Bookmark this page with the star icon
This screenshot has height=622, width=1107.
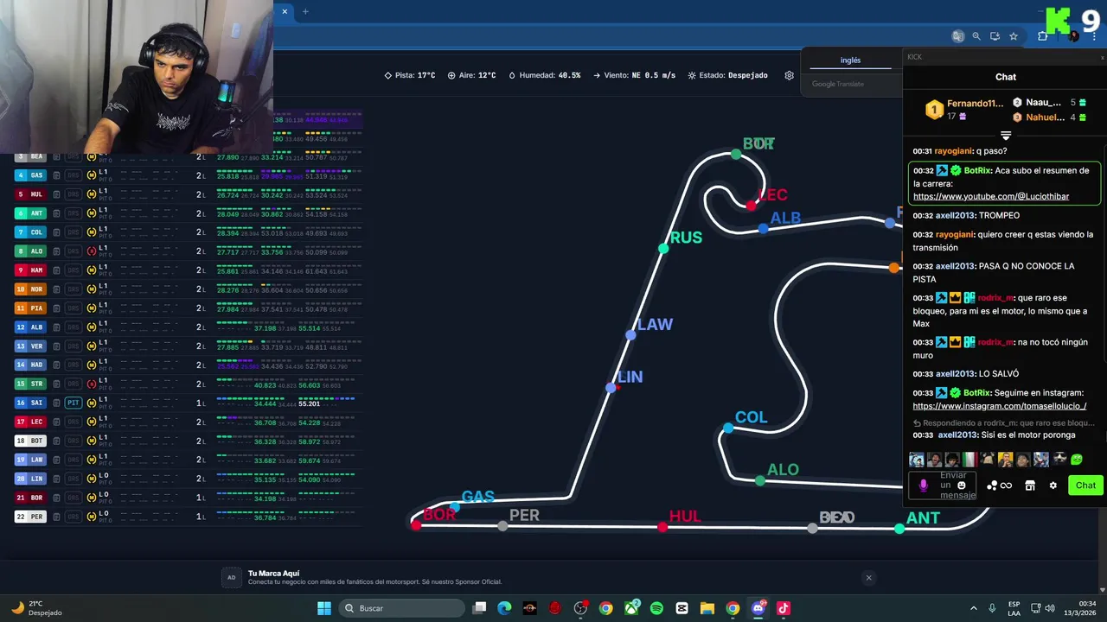pyautogui.click(x=1014, y=36)
